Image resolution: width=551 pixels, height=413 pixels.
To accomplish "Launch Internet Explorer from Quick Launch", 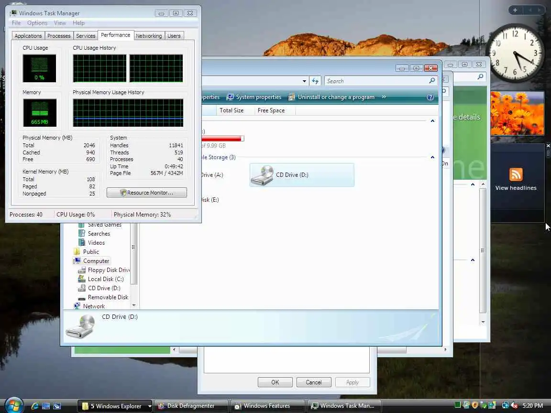I will click(x=35, y=406).
